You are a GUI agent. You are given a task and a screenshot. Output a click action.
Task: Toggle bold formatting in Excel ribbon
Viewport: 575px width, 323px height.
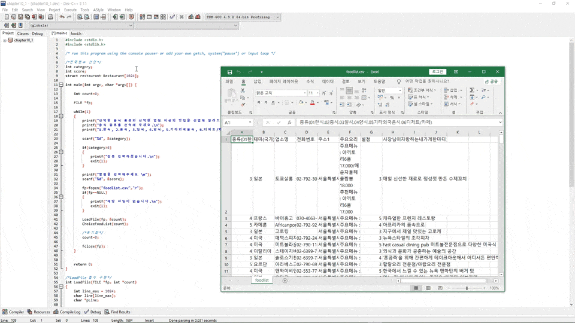click(x=259, y=102)
